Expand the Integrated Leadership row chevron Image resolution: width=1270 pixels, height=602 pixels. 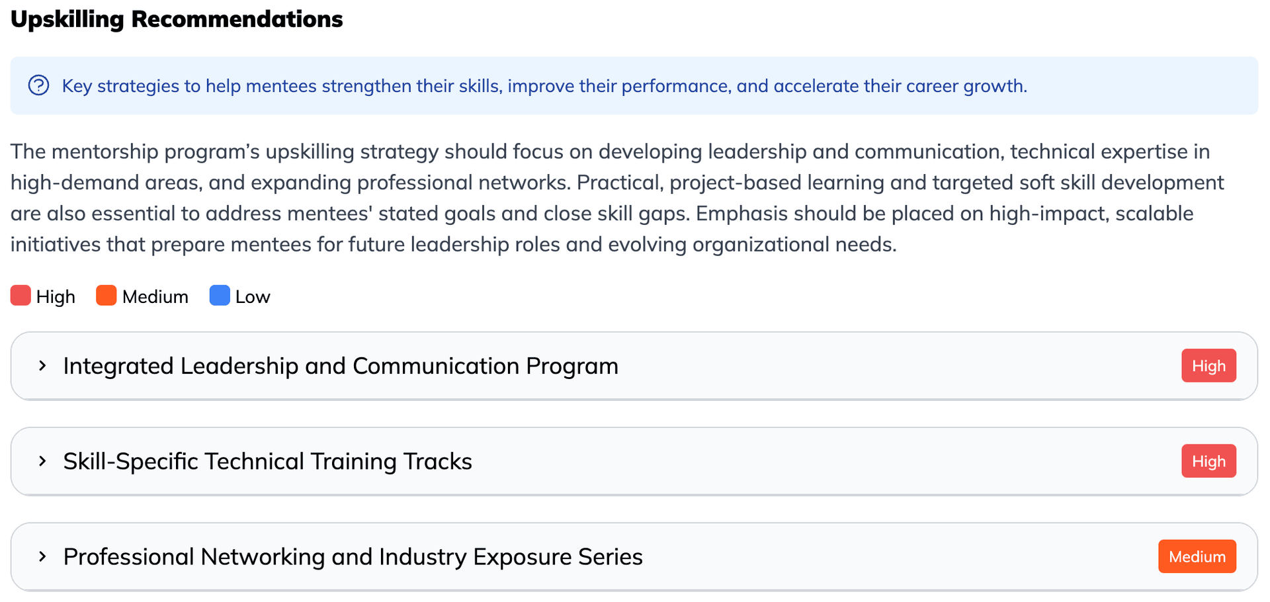pyautogui.click(x=42, y=366)
